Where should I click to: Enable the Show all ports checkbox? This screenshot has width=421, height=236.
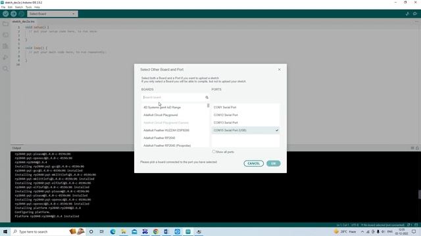coord(214,151)
